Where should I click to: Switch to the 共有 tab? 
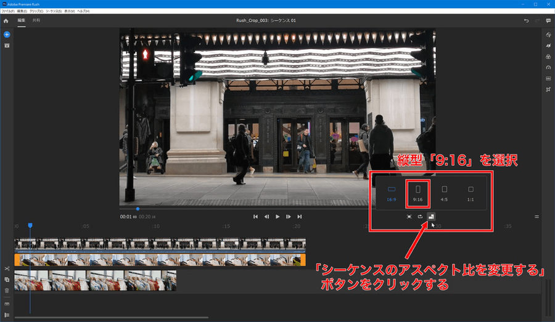click(36, 20)
